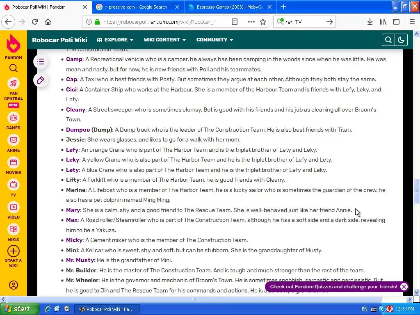Open the Windows Start menu
The width and height of the screenshot is (420, 315).
point(19,309)
